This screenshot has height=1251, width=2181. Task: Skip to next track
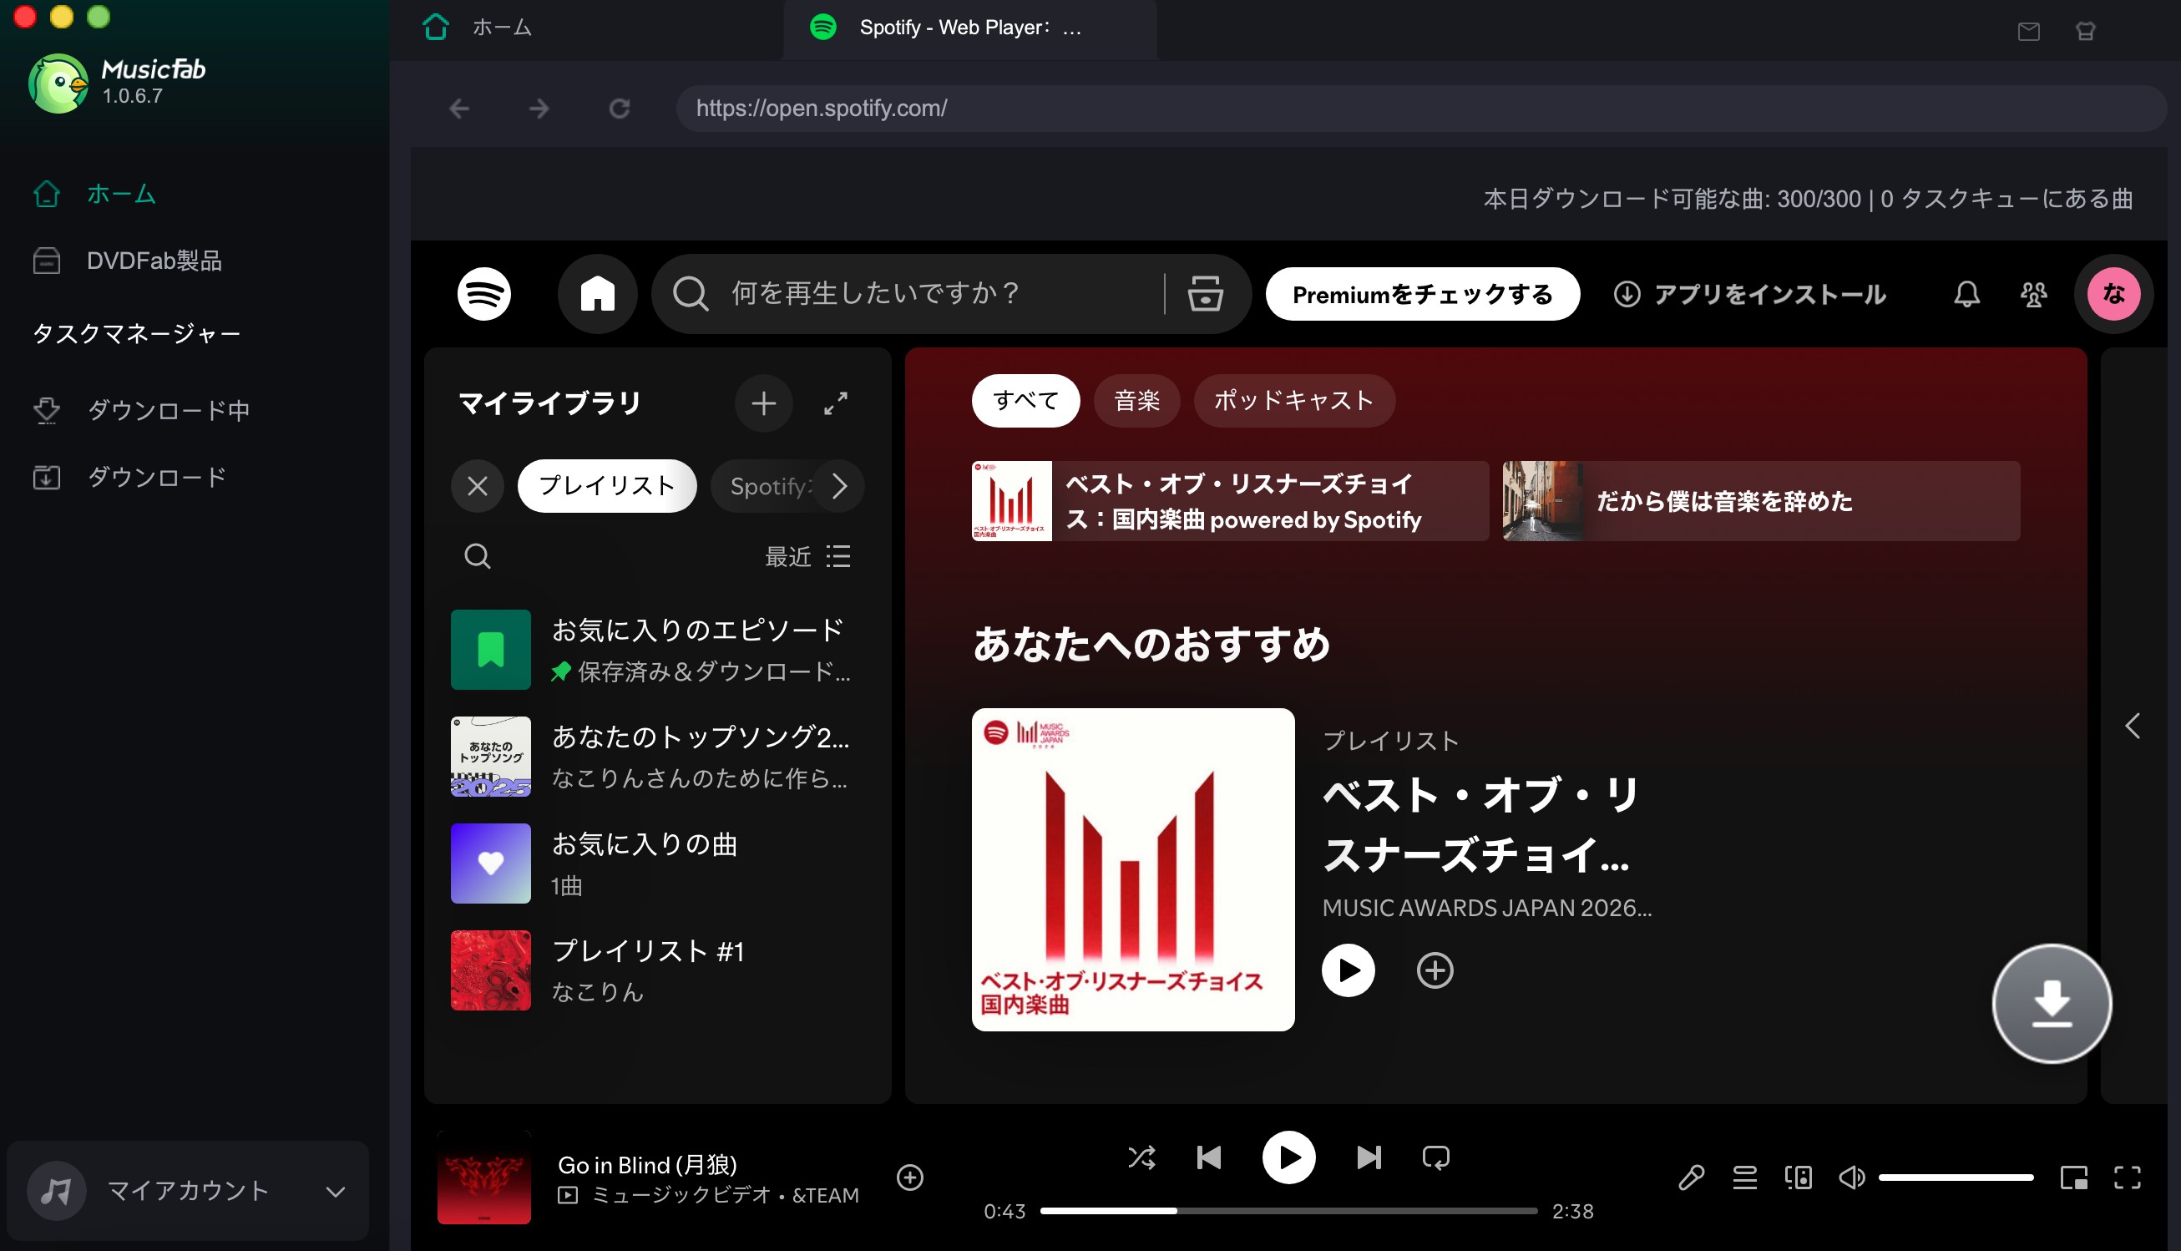[x=1369, y=1157]
